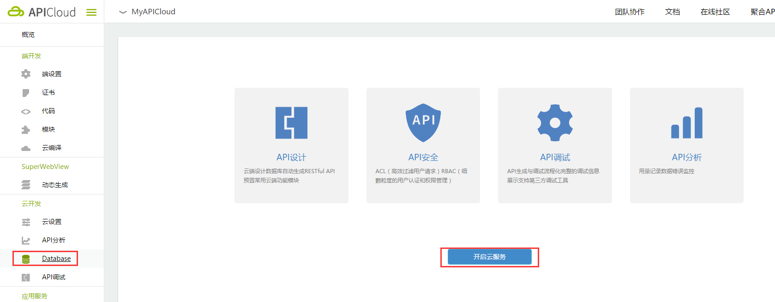Click the API安全 shield icon

[x=423, y=123]
